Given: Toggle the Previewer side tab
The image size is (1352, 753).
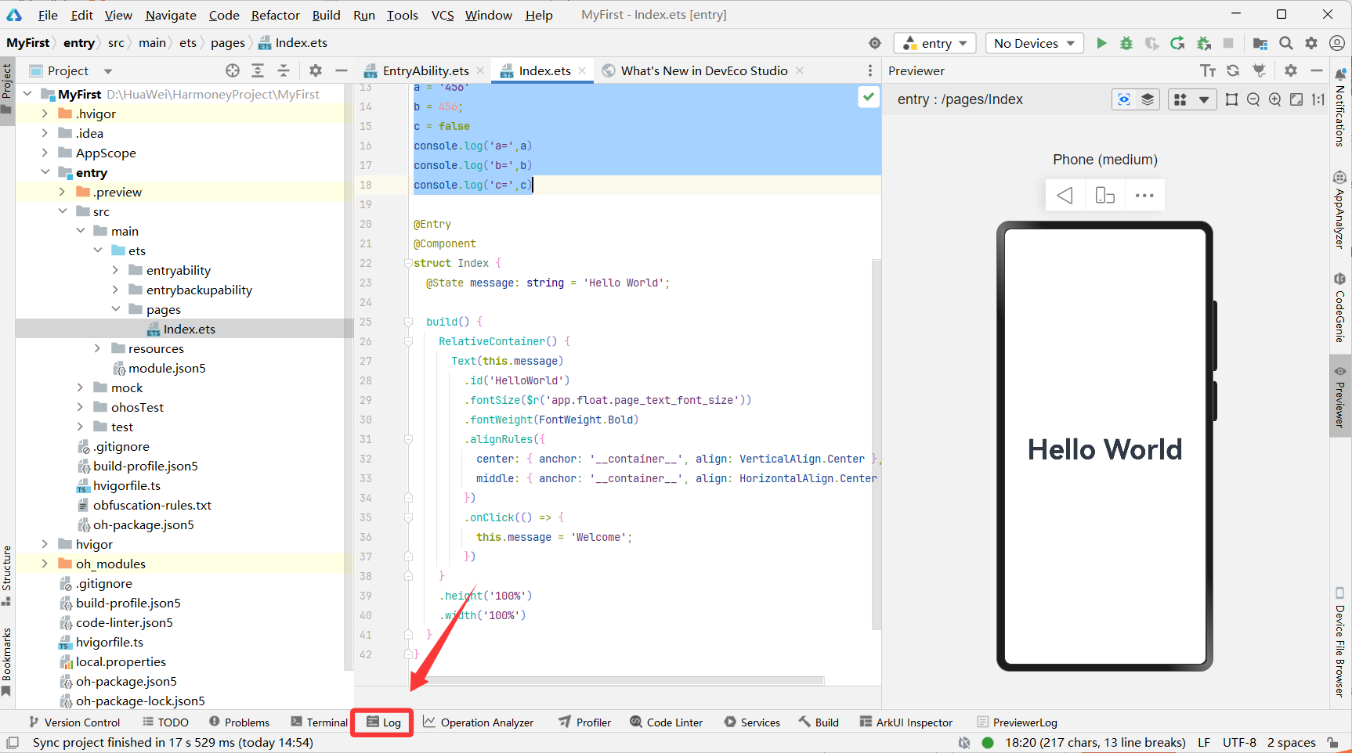Looking at the screenshot, I should [1340, 397].
